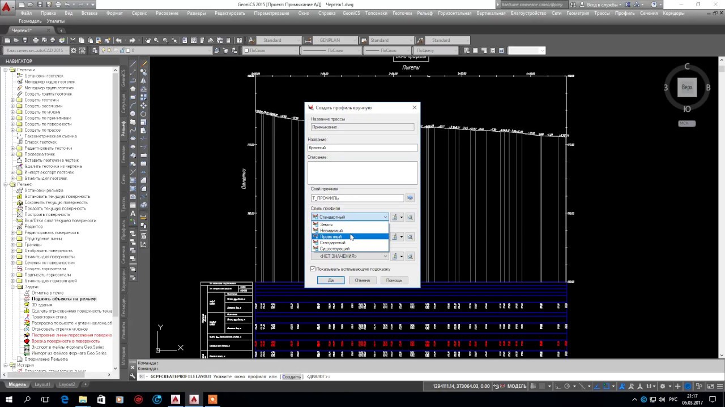Screen dimensions: 725x407
Task: Click the Cut scissors icon
Action: 72,40
